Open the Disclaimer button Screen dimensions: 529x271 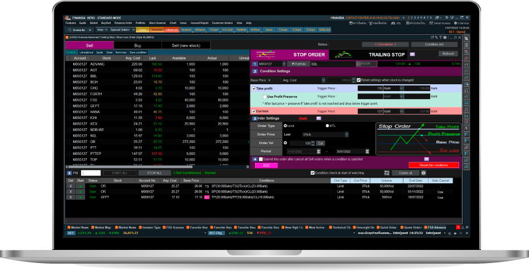coord(385,44)
